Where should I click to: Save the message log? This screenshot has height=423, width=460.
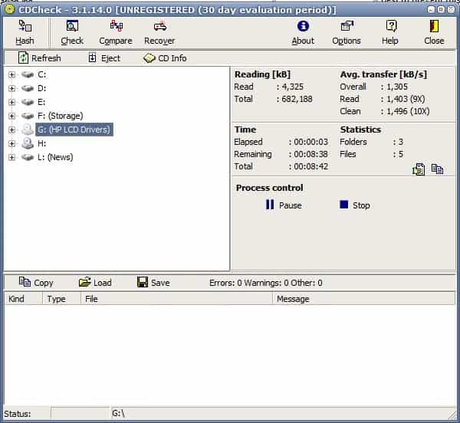click(x=153, y=283)
